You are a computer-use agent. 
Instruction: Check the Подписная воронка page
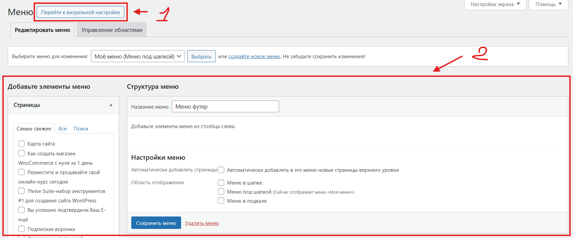click(22, 229)
